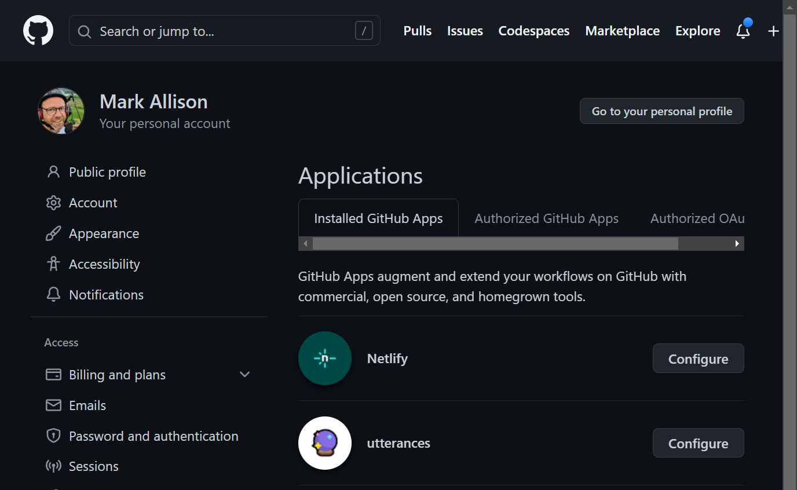
Task: Click the slash shortcut key hint
Action: 364,31
